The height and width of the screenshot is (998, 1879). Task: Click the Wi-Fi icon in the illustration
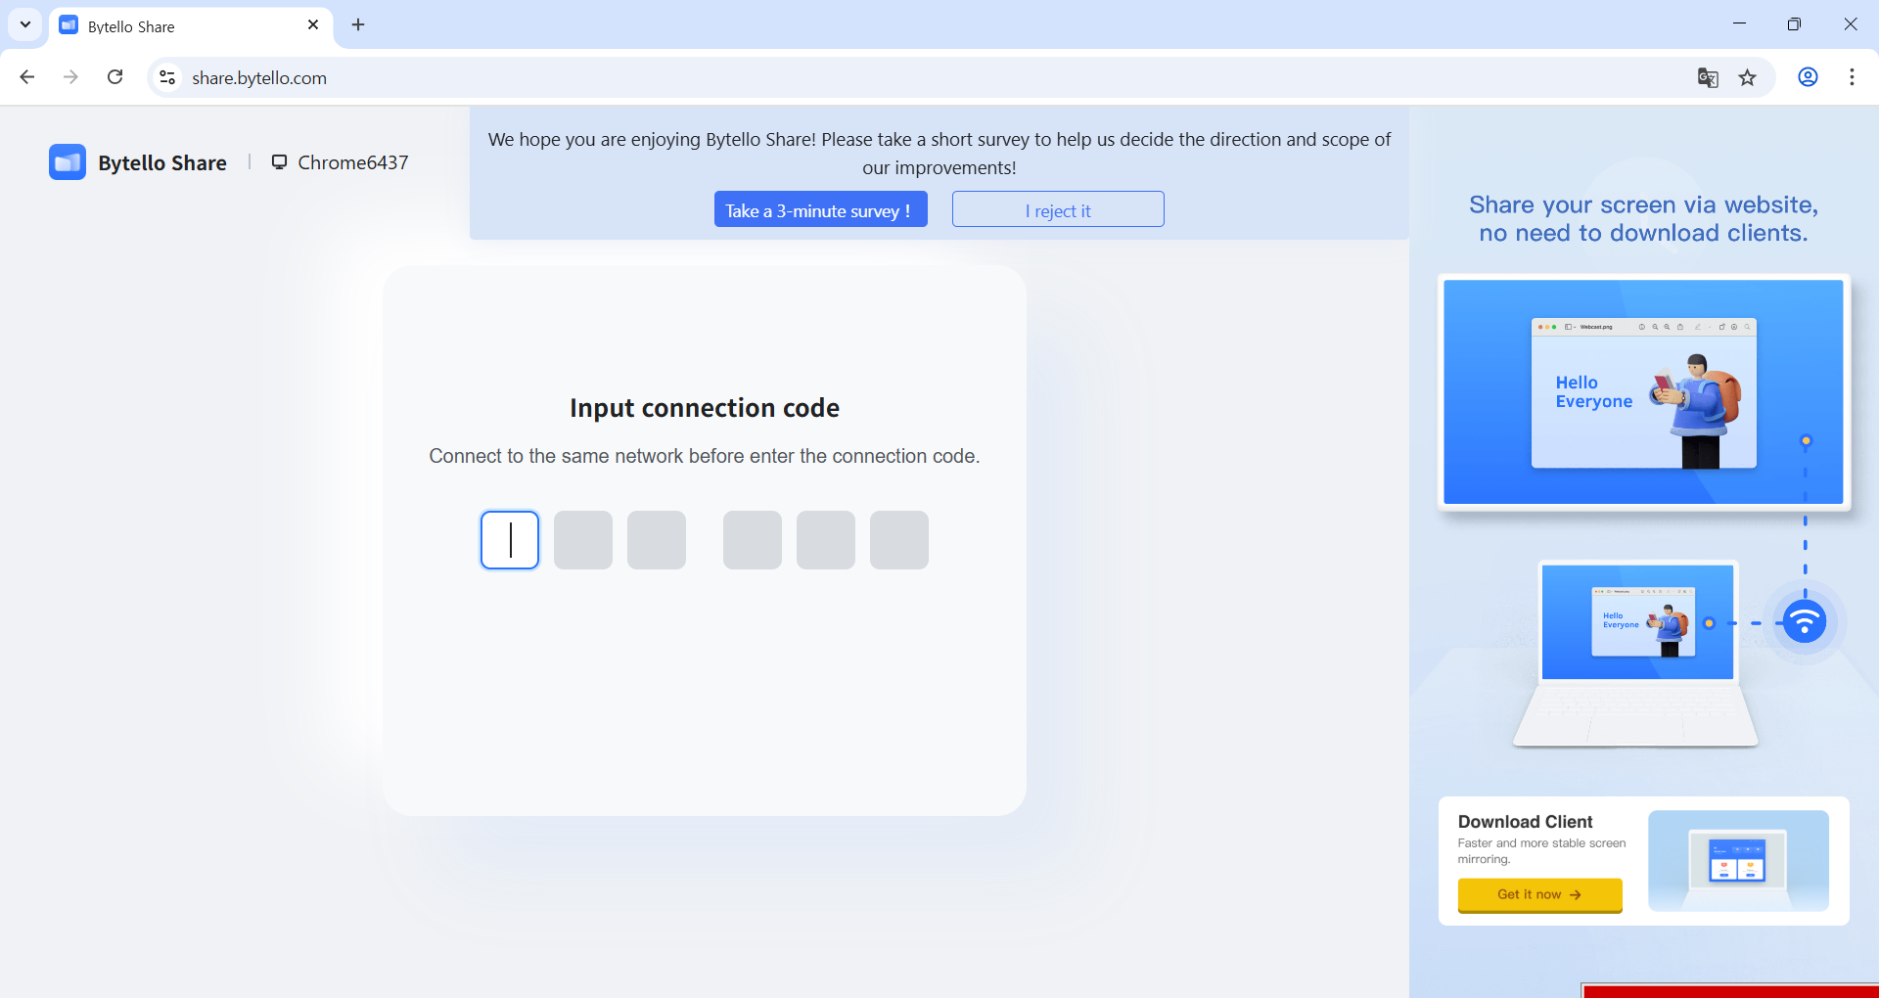click(x=1804, y=622)
